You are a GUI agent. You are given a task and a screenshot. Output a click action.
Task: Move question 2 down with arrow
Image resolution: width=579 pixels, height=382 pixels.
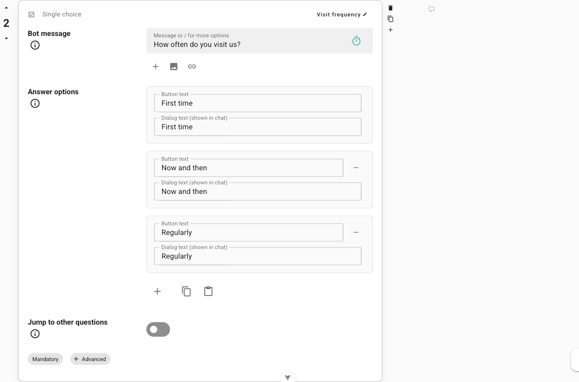tap(6, 39)
